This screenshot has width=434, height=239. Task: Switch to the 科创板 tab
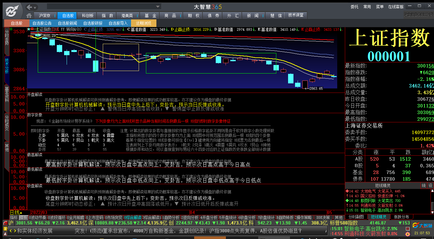coord(88,16)
